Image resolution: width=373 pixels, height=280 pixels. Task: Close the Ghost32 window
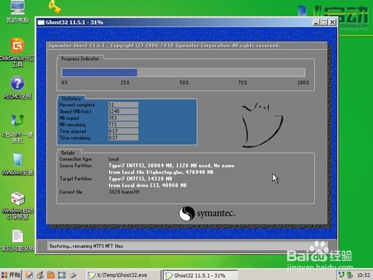coord(332,22)
